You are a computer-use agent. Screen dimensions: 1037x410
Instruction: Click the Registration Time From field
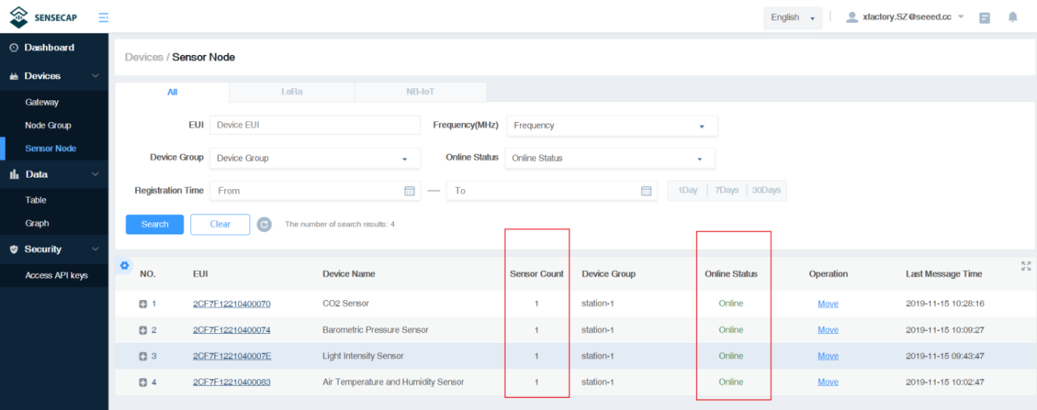click(x=315, y=191)
